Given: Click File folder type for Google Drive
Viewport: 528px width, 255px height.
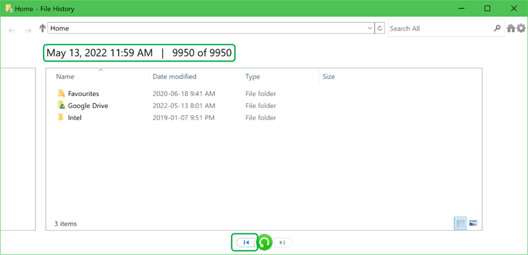Looking at the screenshot, I should 260,106.
